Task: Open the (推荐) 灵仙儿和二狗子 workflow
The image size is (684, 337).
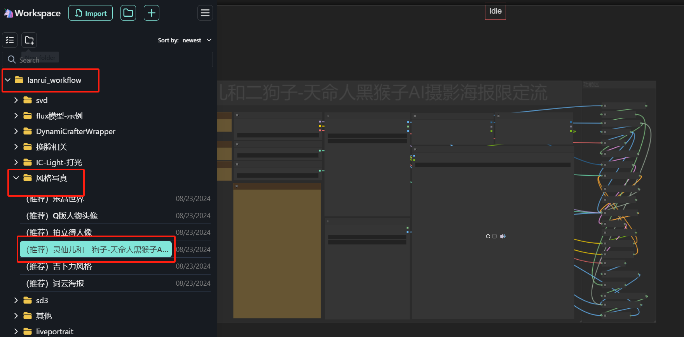Action: pos(96,250)
